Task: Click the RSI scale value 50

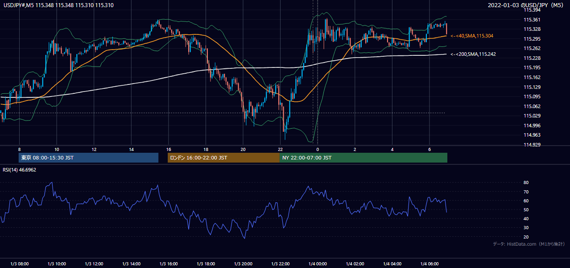Action: [526, 209]
